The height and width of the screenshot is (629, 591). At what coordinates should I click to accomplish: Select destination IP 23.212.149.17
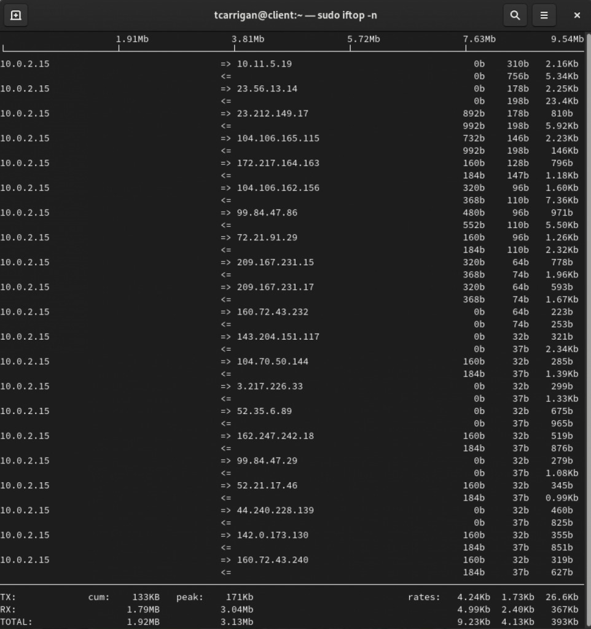tap(272, 114)
